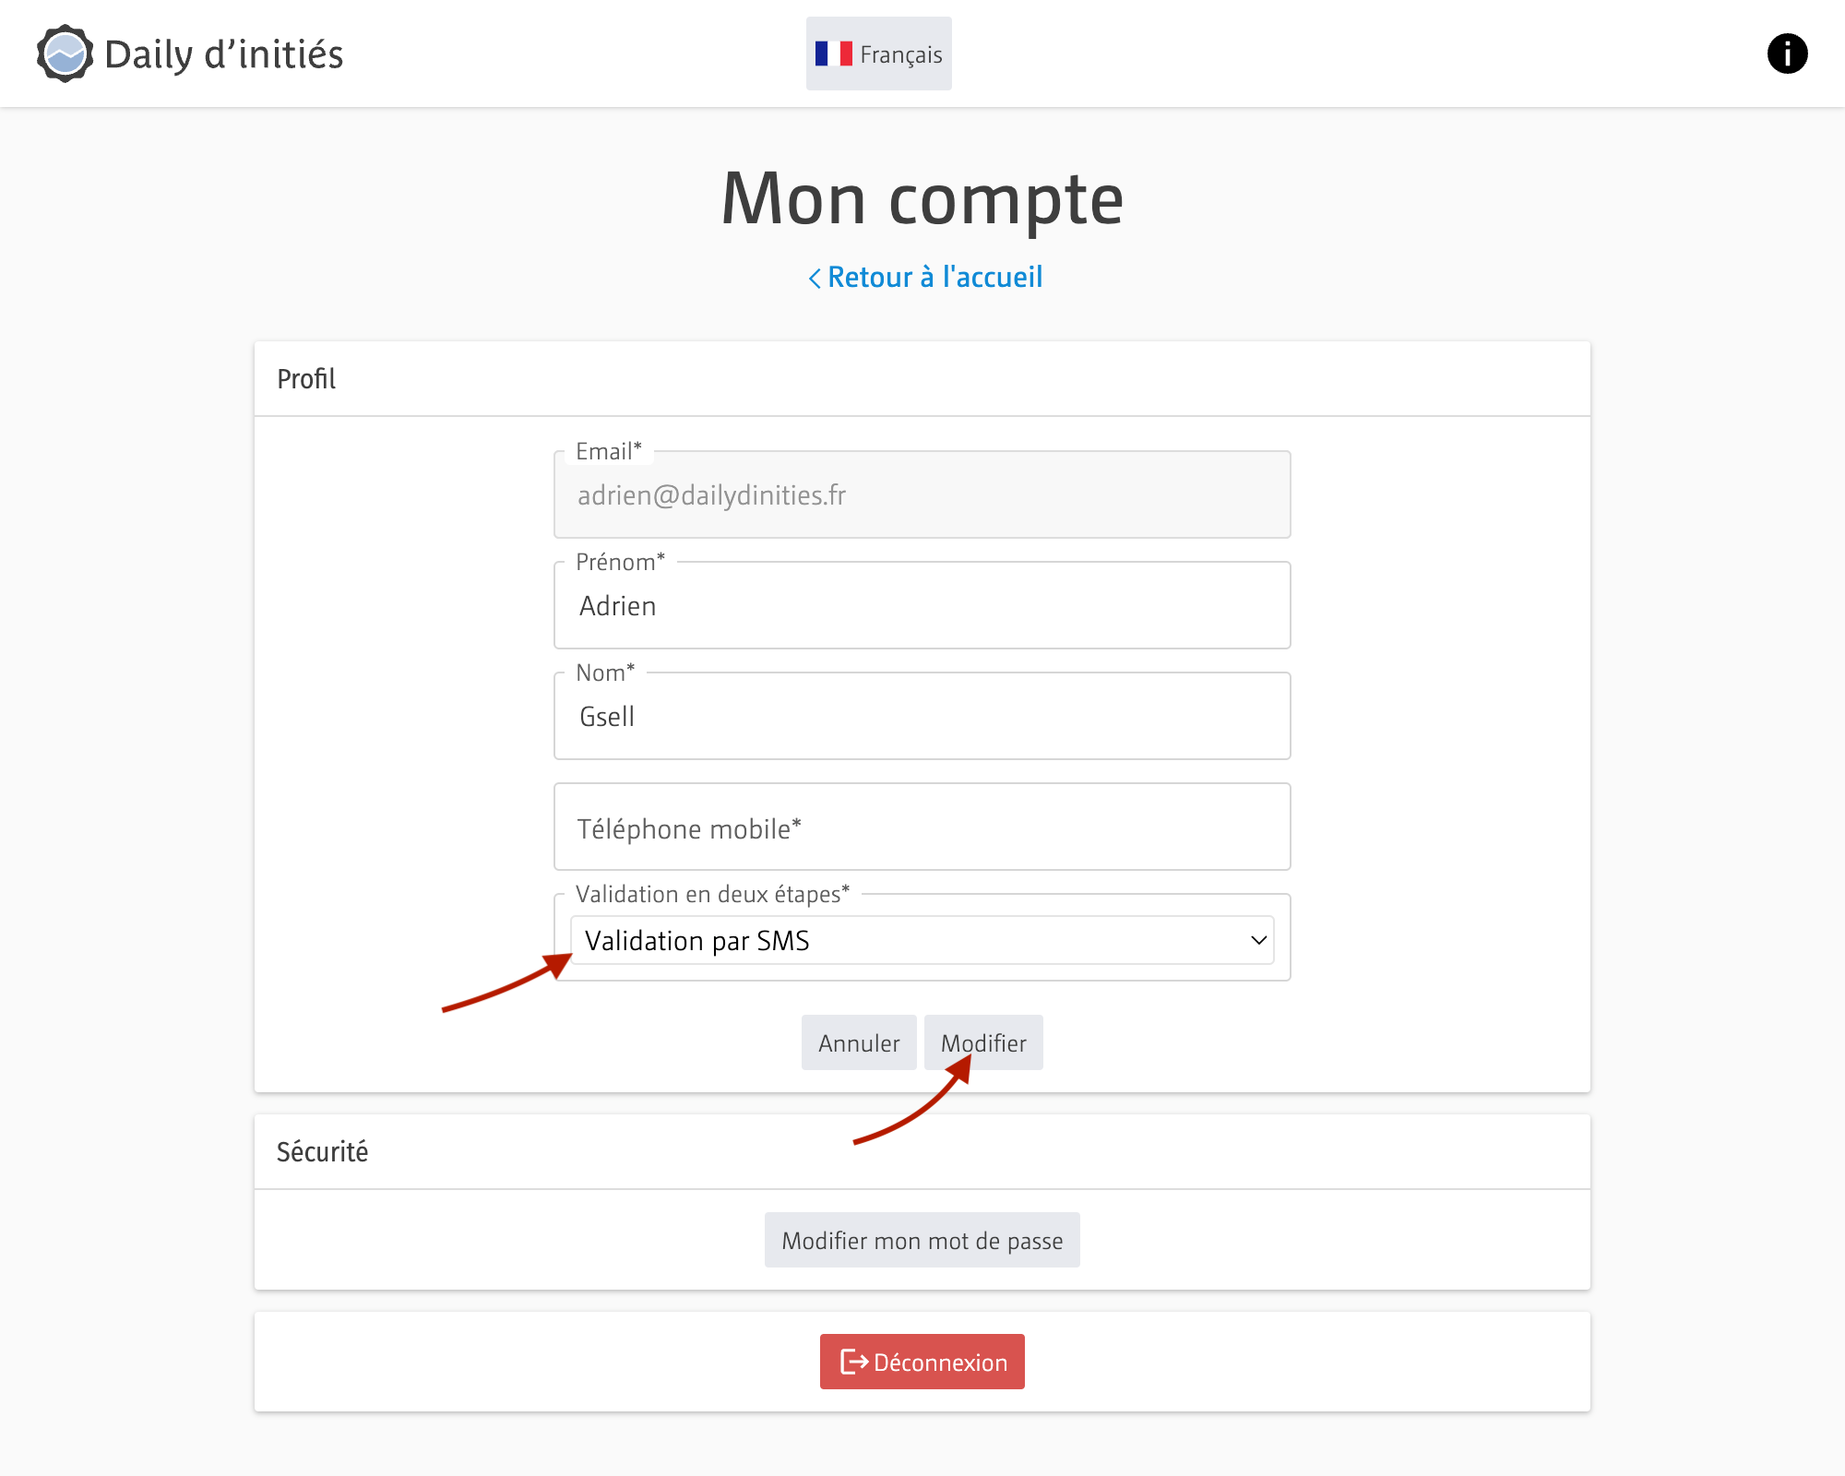Viewport: 1845px width, 1476px height.
Task: Click the logout icon in Déconnexion
Action: pos(854,1362)
